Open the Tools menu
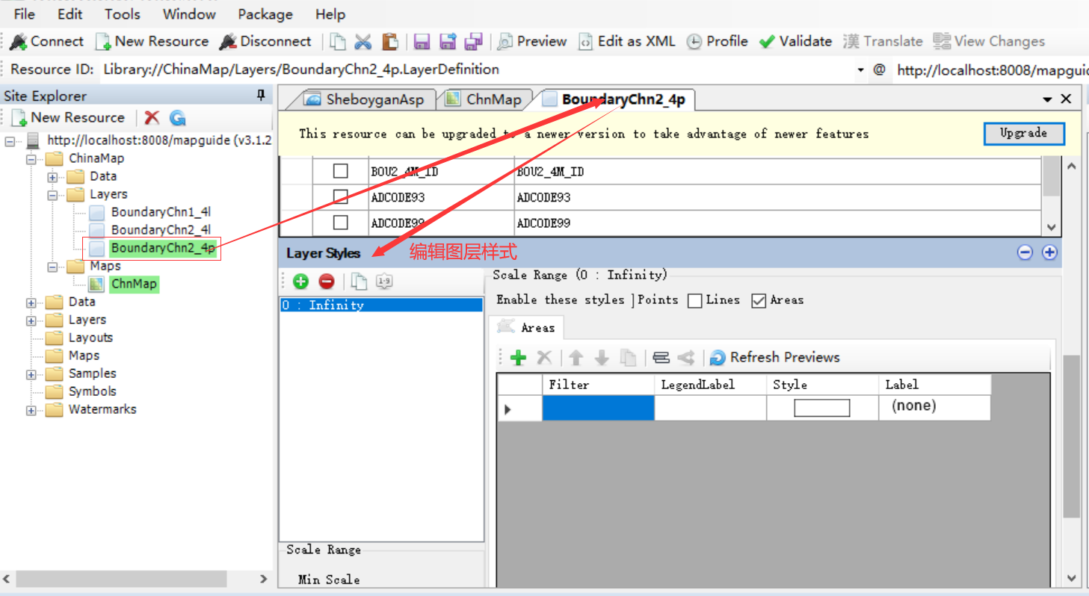1089x596 pixels. pyautogui.click(x=122, y=14)
